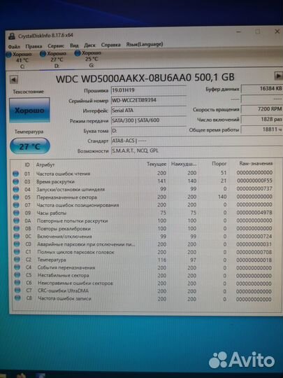
Task: Click status icon for attribute 07
Action: pyautogui.click(x=16, y=205)
